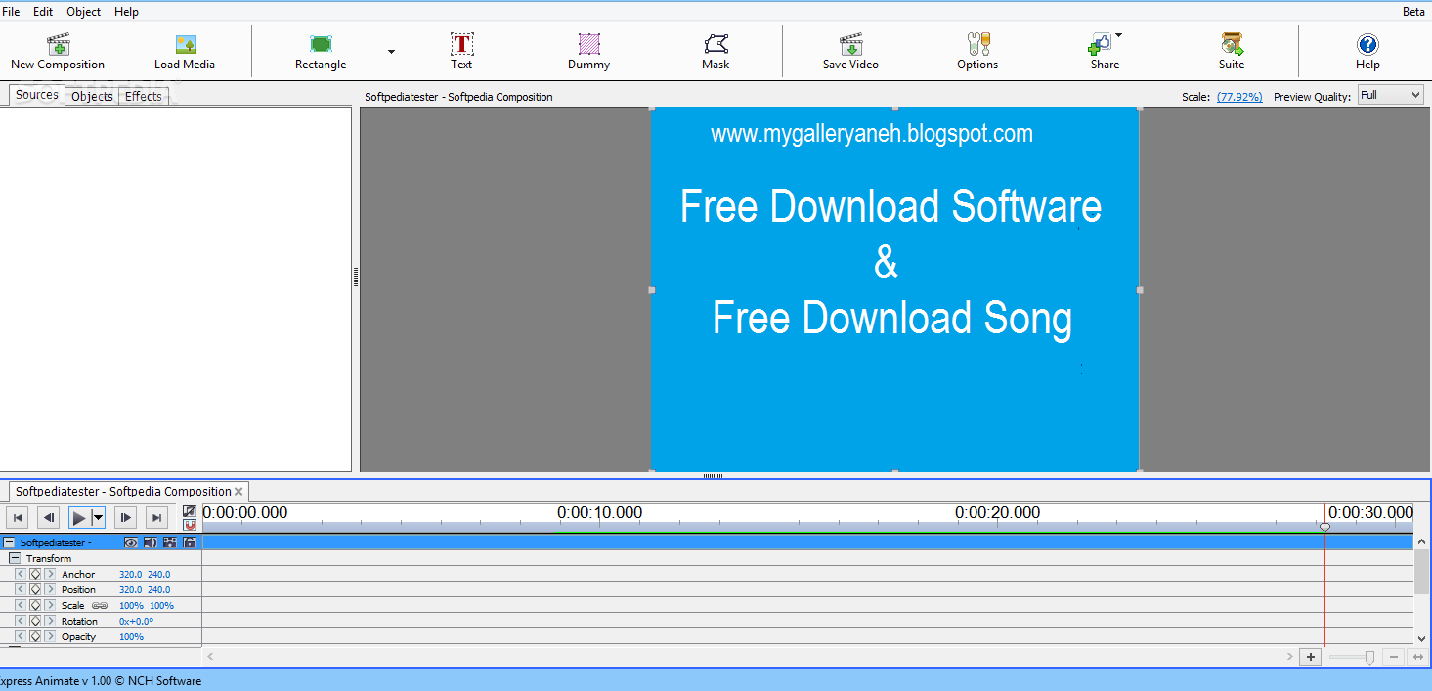Open the preview Scale percentage link
Viewport: 1432px width, 691px height.
pos(1239,96)
